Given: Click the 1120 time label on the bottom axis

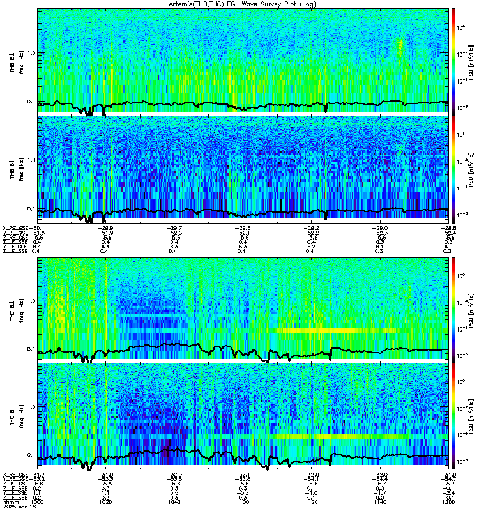Looking at the screenshot, I should (x=311, y=502).
